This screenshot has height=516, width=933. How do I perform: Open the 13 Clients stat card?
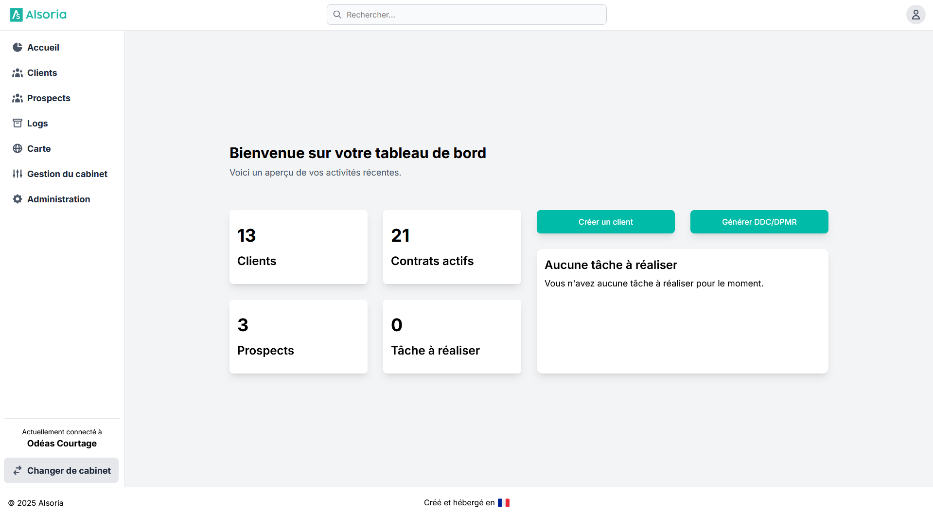(298, 247)
